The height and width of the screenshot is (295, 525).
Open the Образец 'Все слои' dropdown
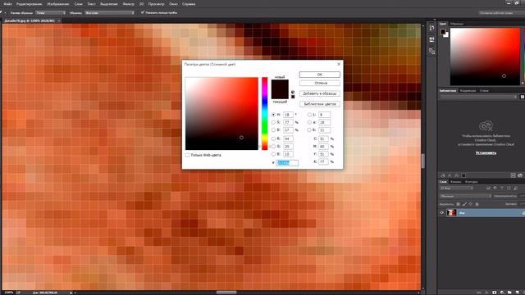pos(109,13)
